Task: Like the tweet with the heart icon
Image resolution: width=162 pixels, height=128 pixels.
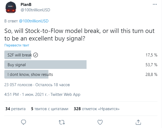Action: [x=100, y=122]
